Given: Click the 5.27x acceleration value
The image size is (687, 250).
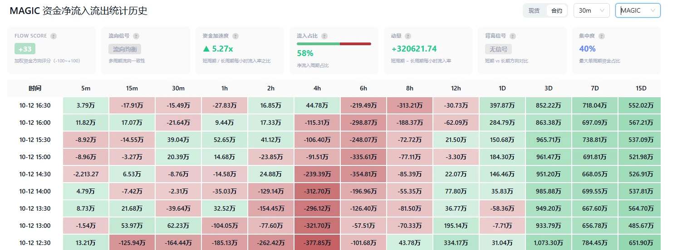Looking at the screenshot, I should pos(218,49).
